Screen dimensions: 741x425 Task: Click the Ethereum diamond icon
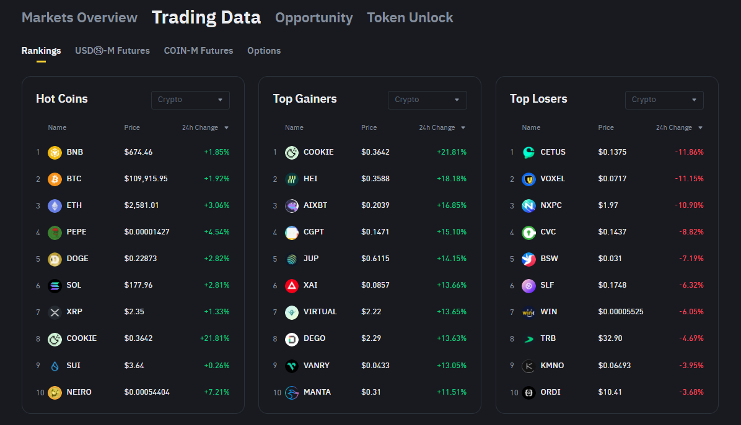(55, 205)
